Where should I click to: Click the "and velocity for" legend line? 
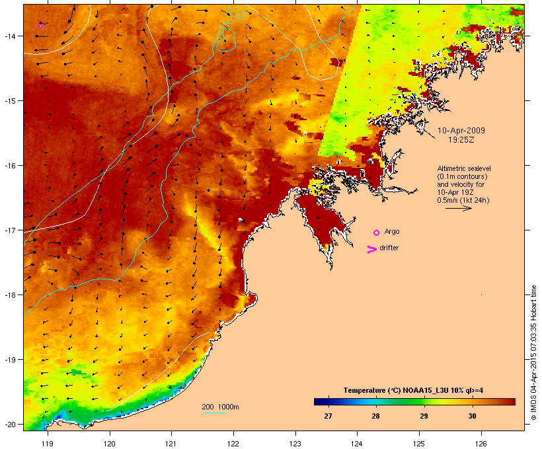point(461,184)
